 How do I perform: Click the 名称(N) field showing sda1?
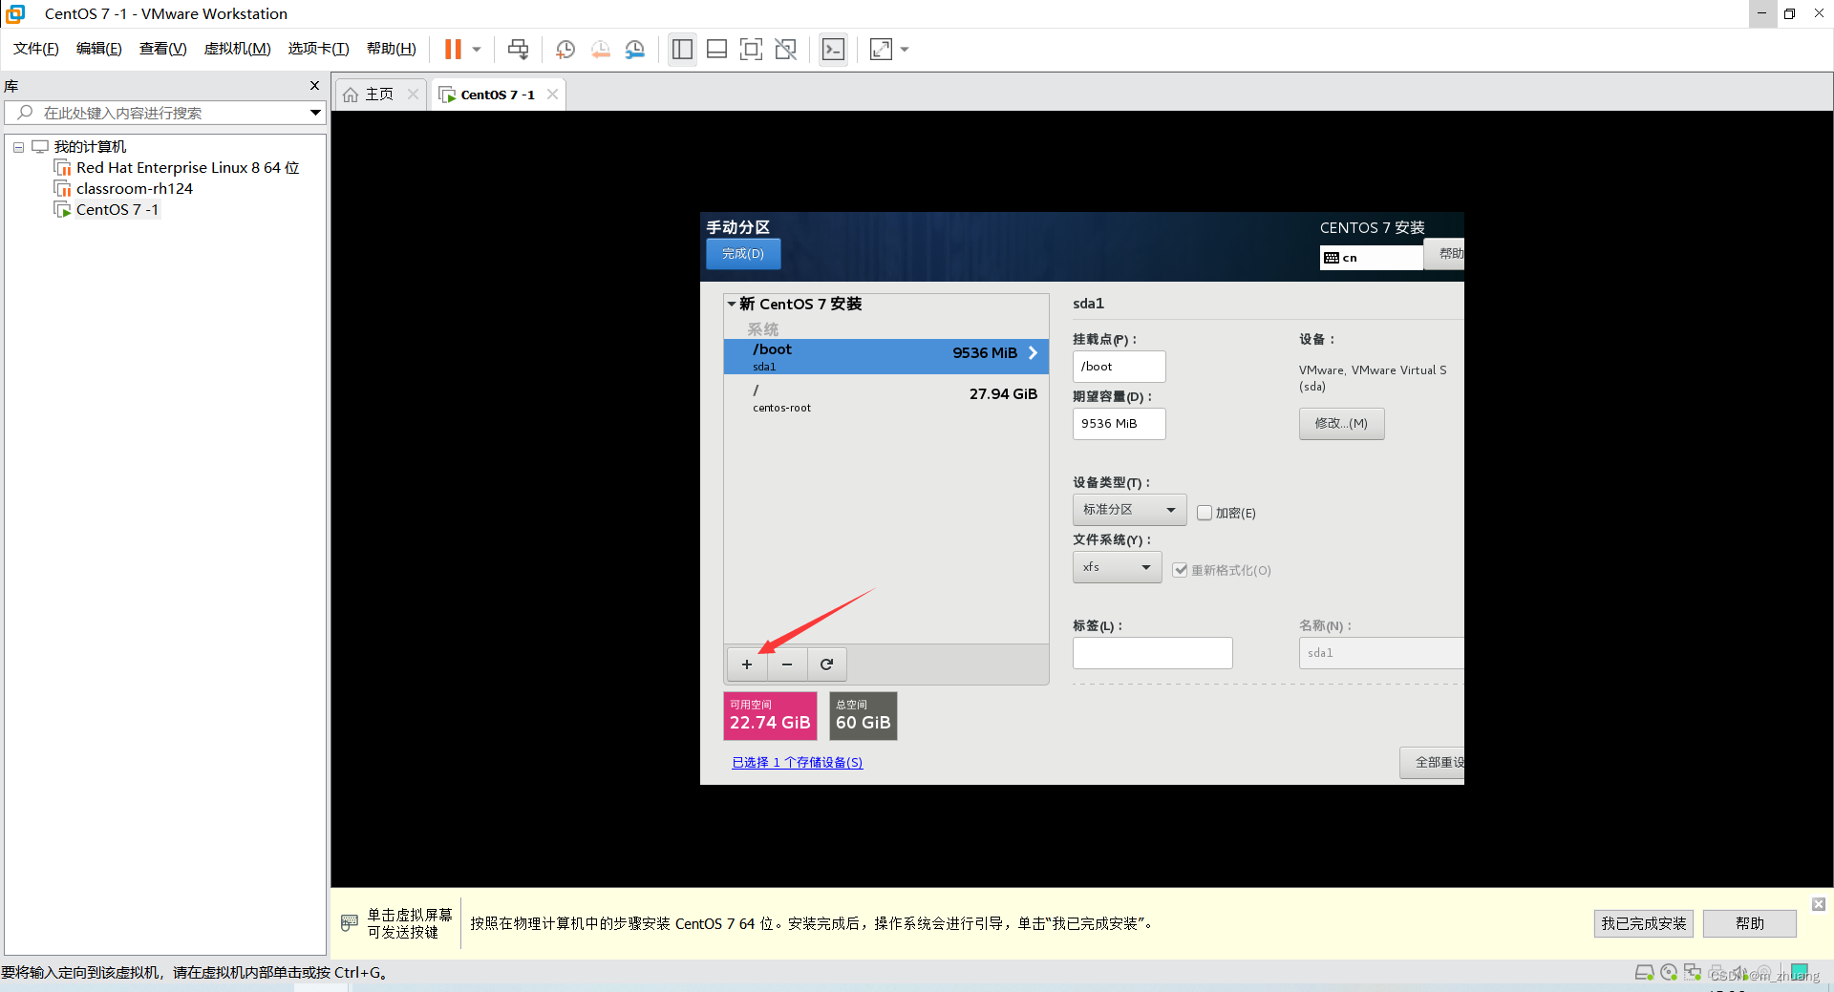[x=1381, y=653]
